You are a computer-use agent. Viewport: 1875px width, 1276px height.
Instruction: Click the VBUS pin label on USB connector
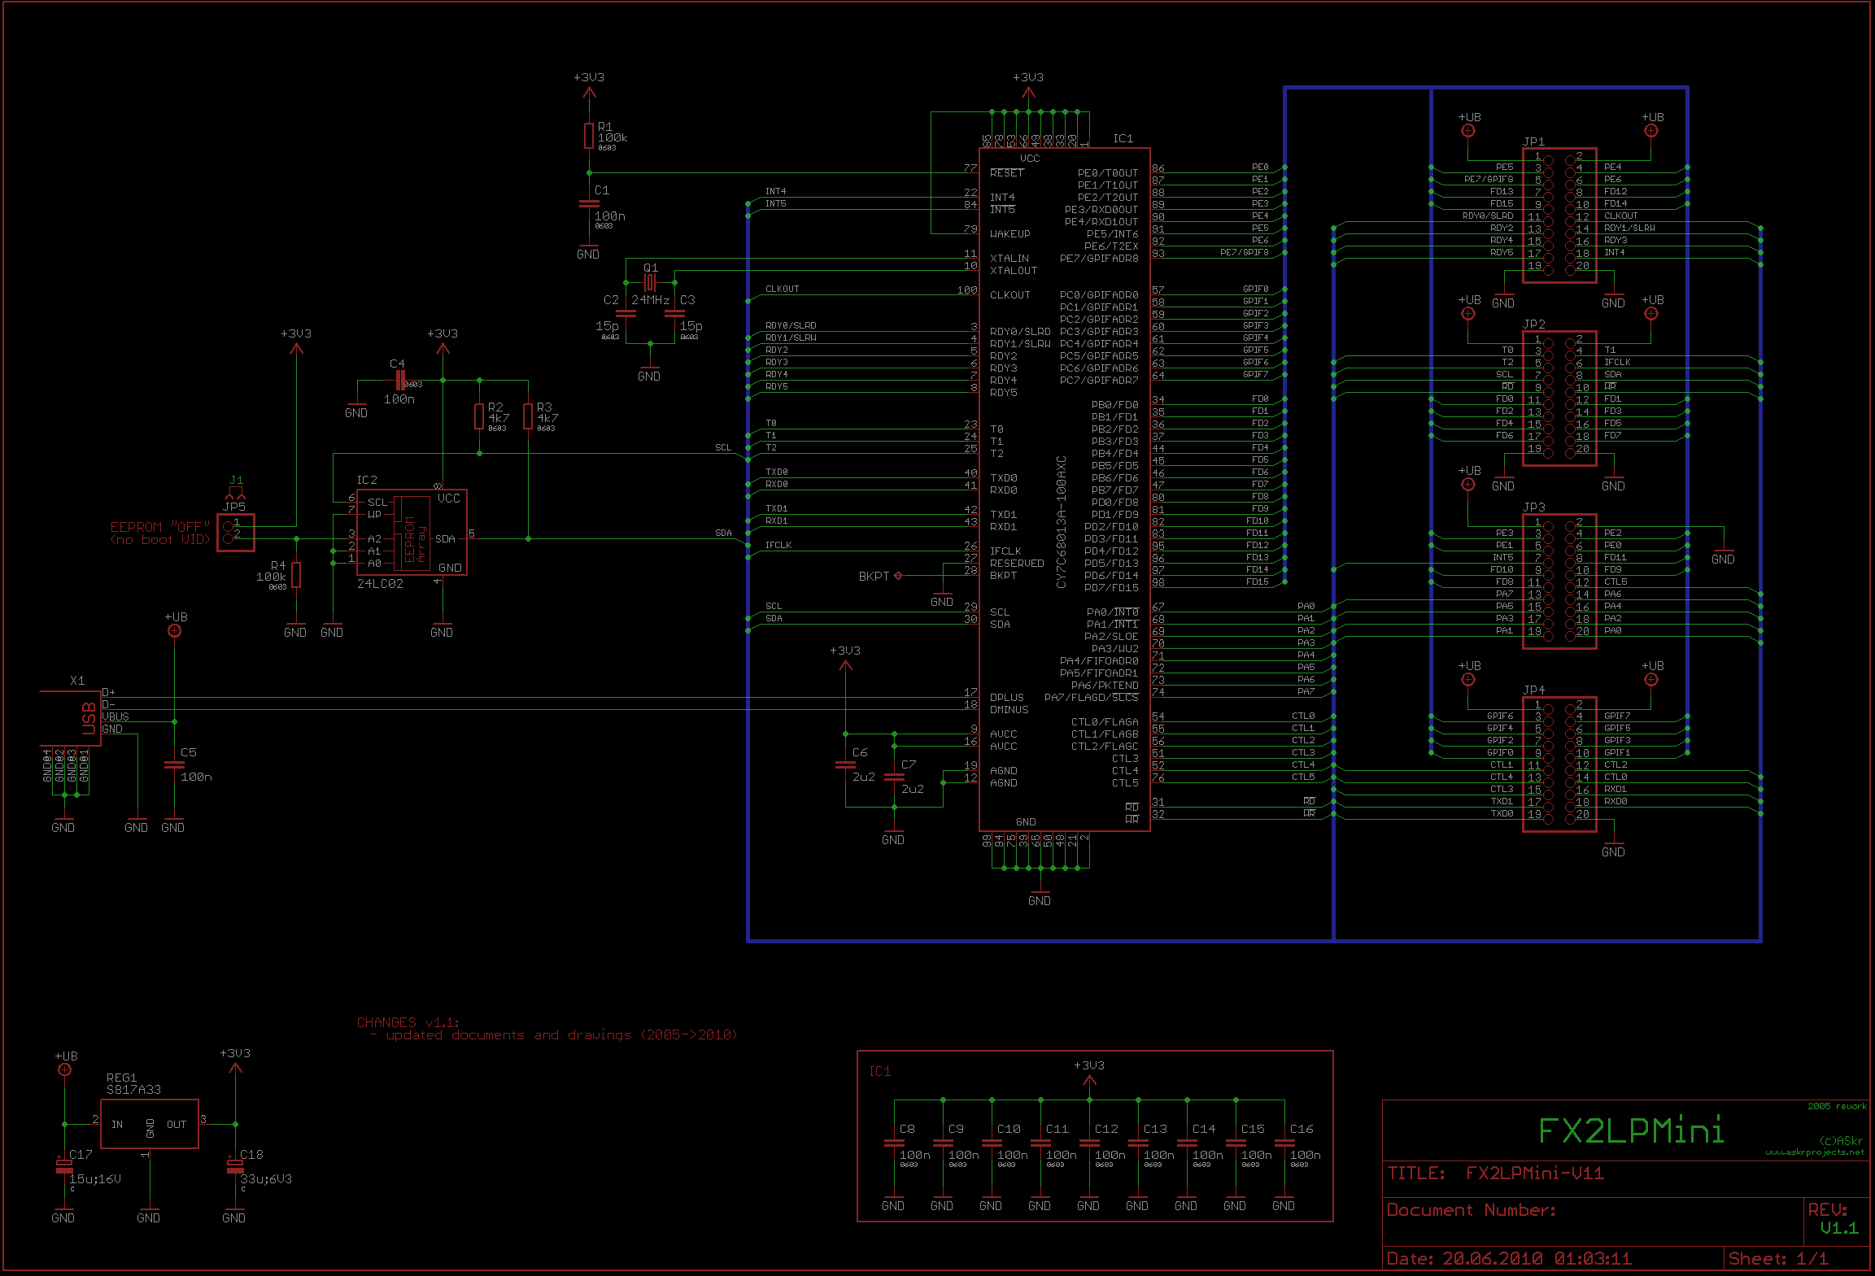click(x=115, y=716)
